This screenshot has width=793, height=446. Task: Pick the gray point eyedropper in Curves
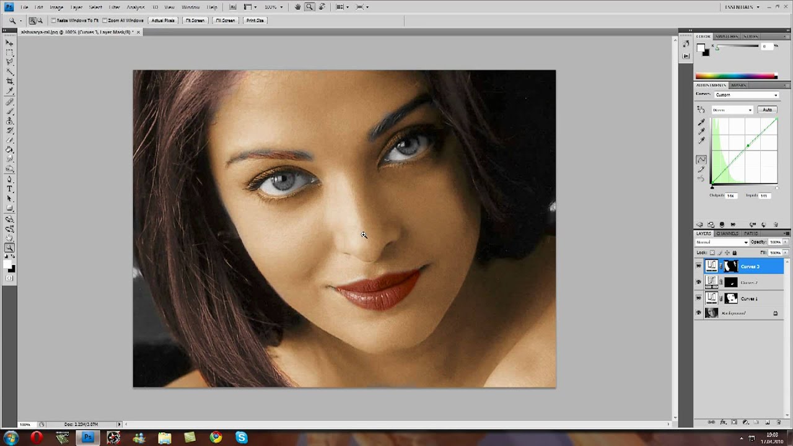tap(701, 131)
